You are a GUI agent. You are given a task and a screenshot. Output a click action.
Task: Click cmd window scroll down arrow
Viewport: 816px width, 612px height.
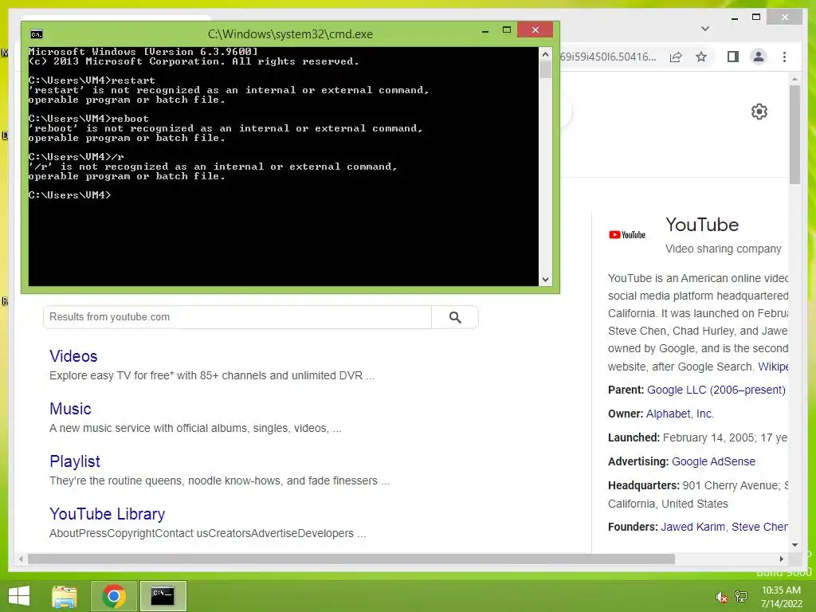[x=545, y=280]
